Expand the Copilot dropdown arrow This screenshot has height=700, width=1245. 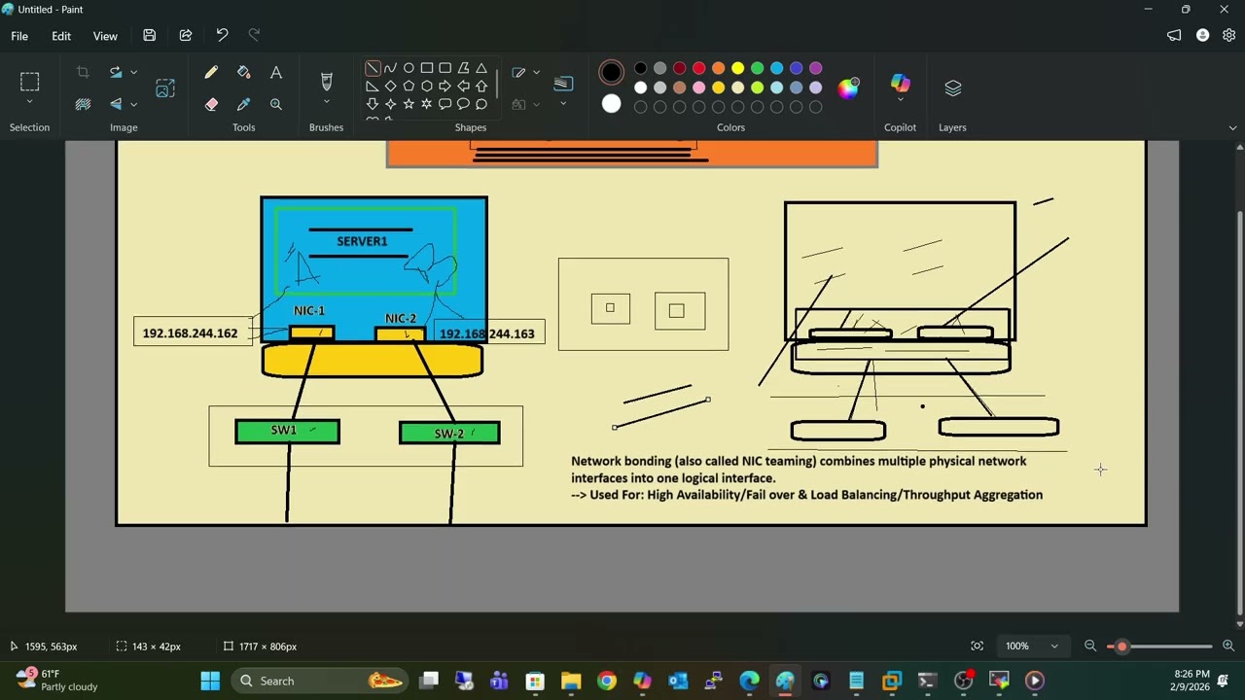coord(900,100)
